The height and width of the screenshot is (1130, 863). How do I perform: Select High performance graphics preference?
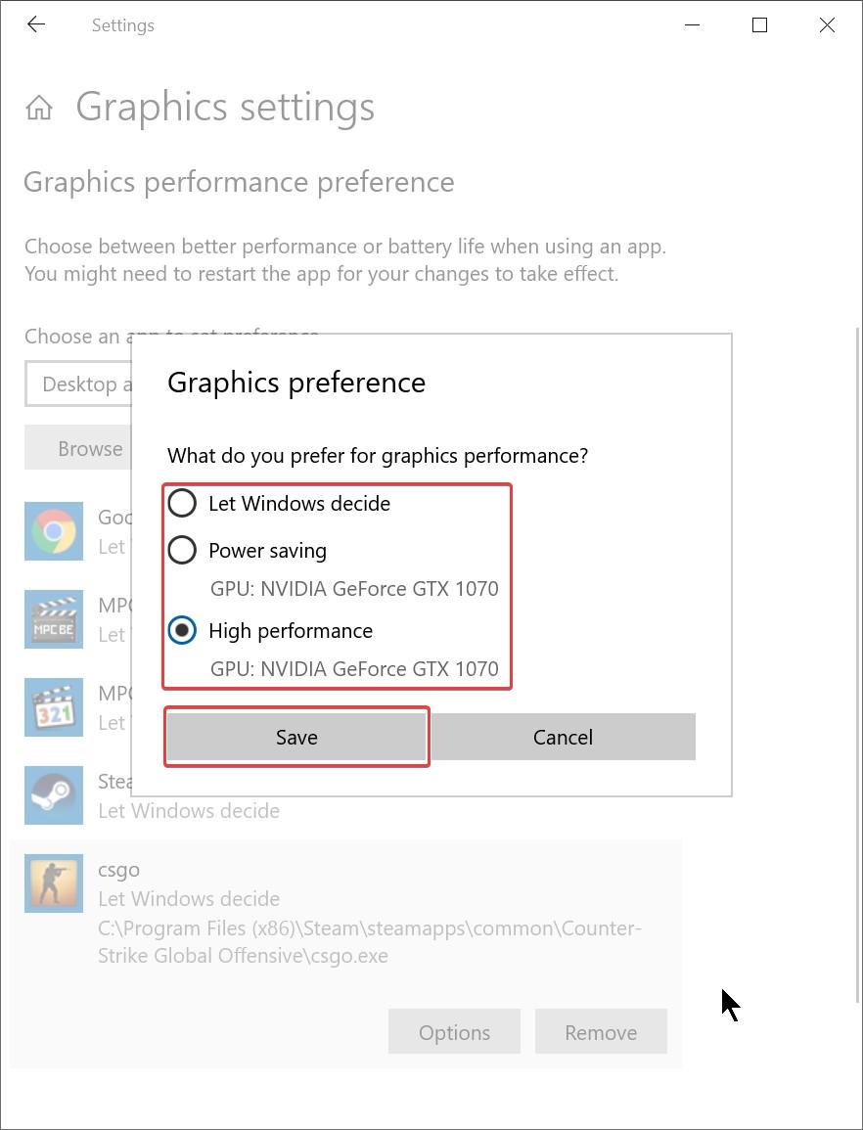(x=182, y=630)
